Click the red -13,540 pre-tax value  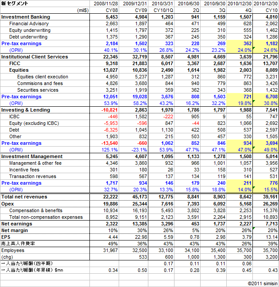pyautogui.click(x=109, y=143)
